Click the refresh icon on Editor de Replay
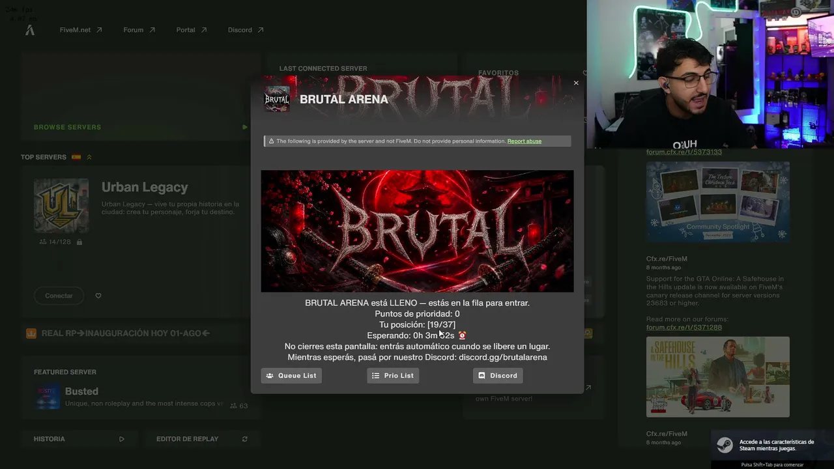The width and height of the screenshot is (834, 469). click(245, 439)
